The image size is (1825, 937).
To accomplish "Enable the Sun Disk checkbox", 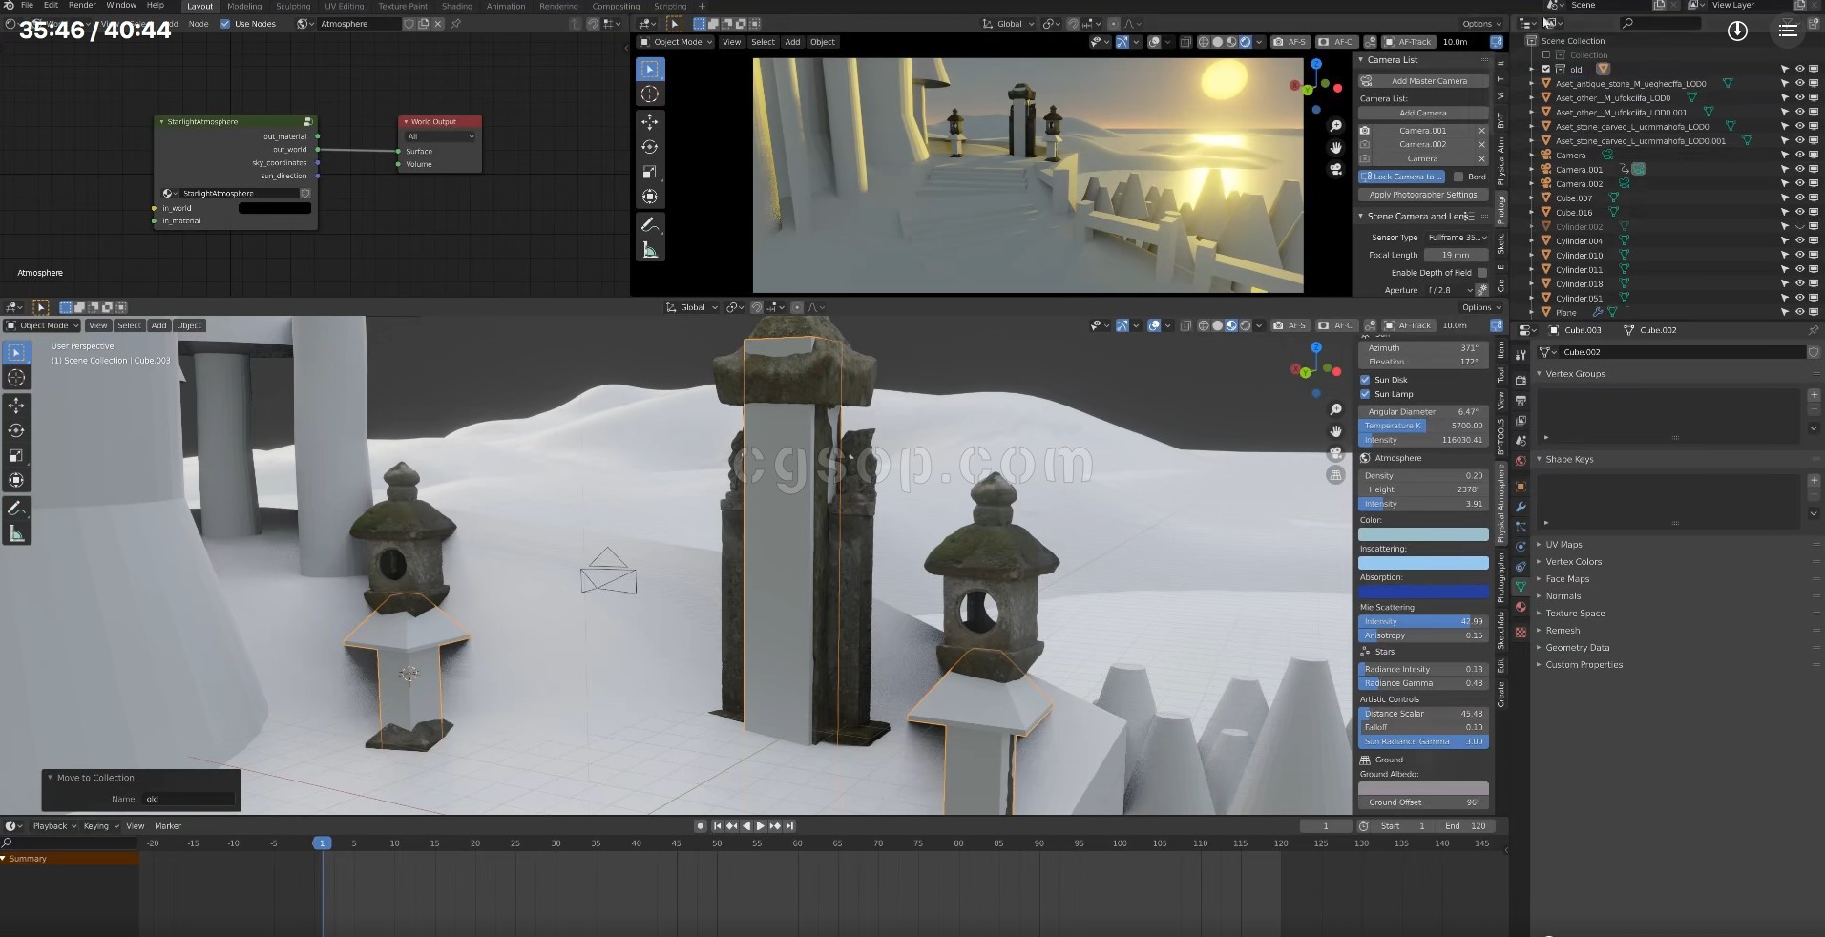I will click(x=1365, y=380).
